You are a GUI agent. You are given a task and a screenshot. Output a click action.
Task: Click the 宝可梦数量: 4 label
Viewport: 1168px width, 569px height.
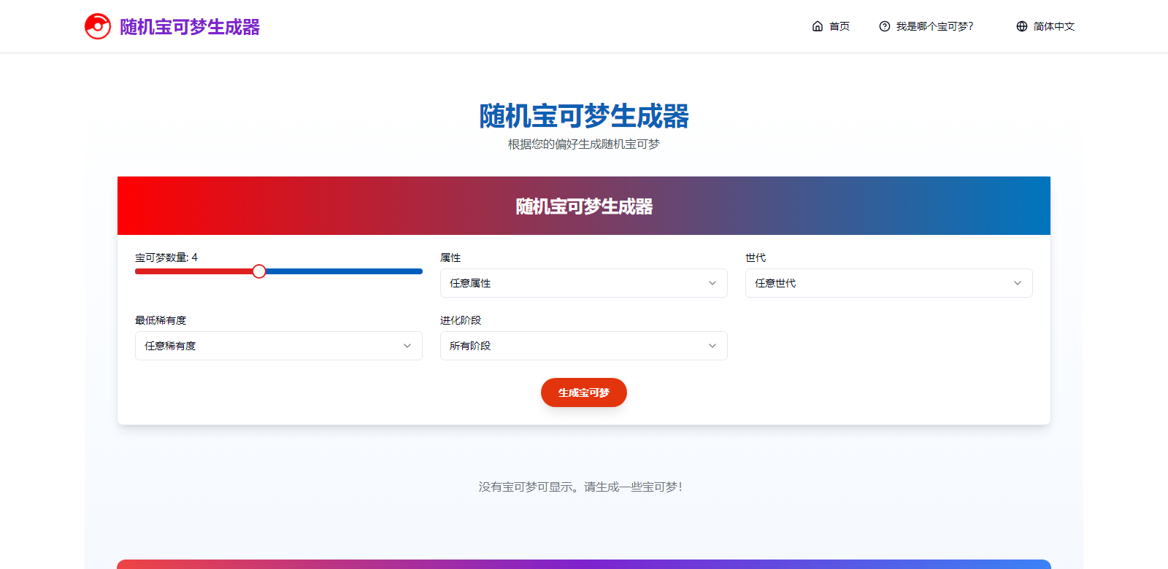[166, 258]
